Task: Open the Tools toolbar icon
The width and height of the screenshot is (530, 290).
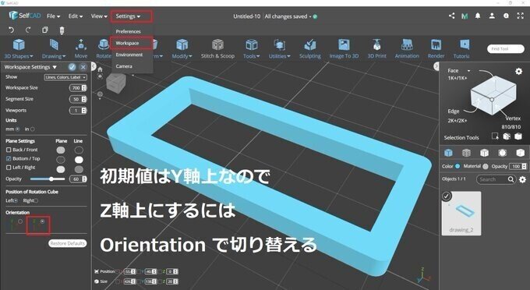Action: [252, 49]
